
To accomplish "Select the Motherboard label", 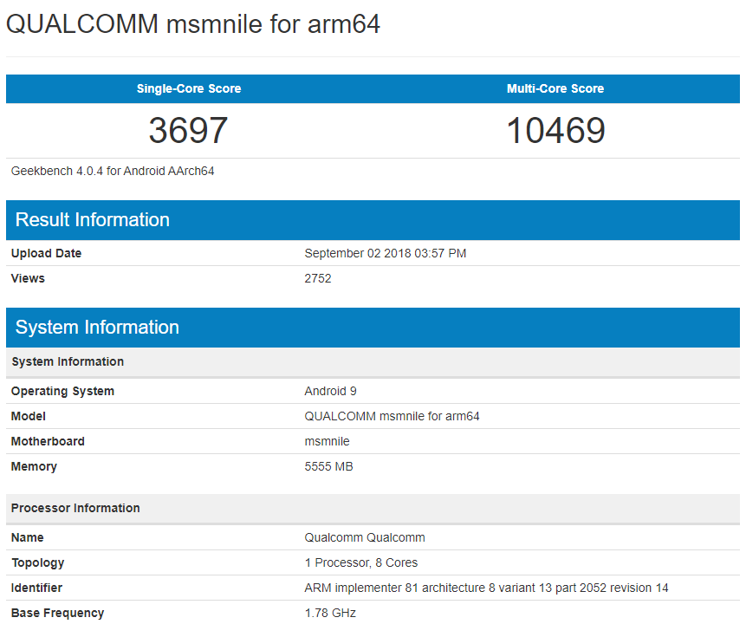I will tap(48, 441).
